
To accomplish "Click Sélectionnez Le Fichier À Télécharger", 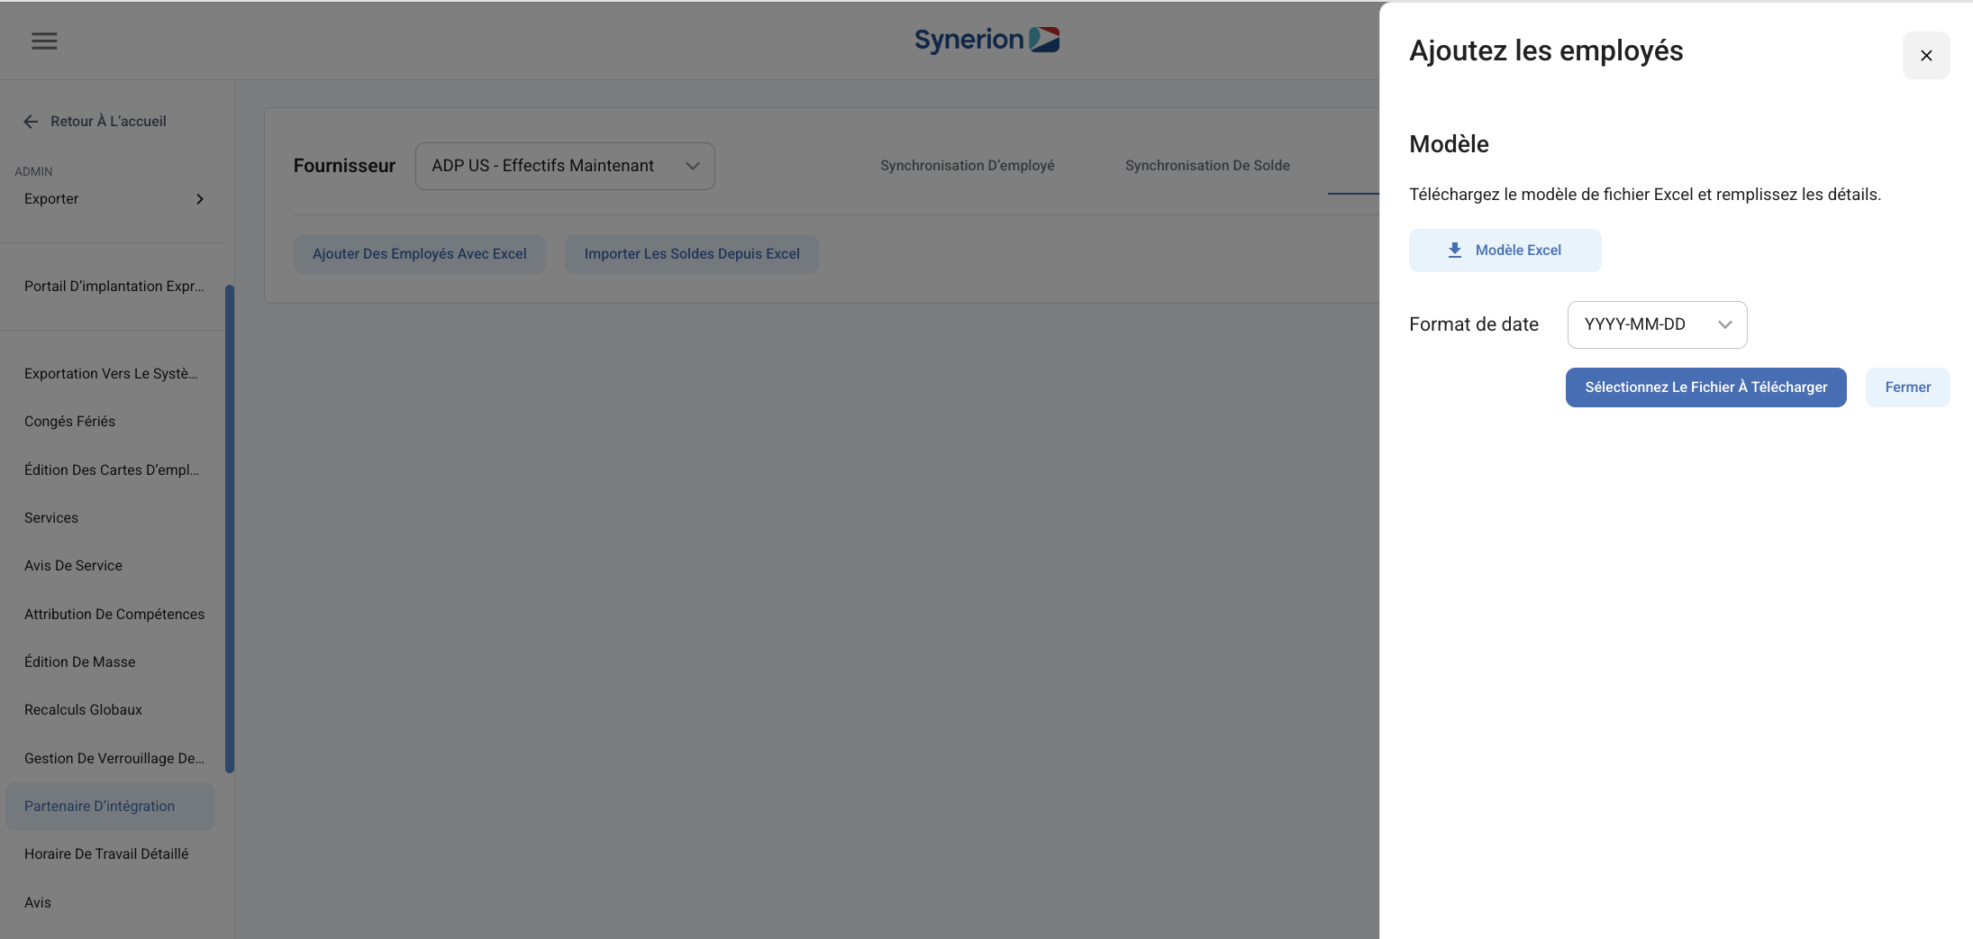I will point(1705,387).
